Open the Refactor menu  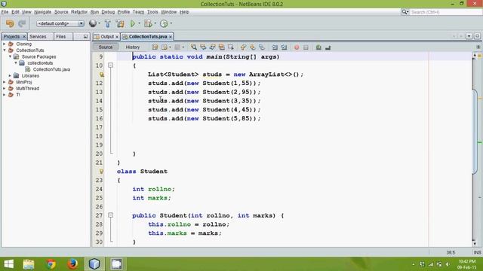coord(79,12)
